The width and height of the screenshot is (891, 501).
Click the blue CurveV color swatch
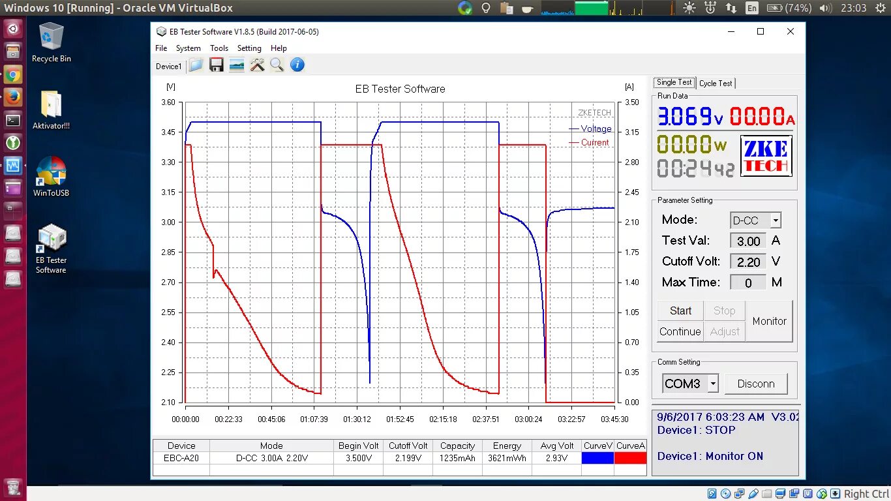[x=597, y=458]
